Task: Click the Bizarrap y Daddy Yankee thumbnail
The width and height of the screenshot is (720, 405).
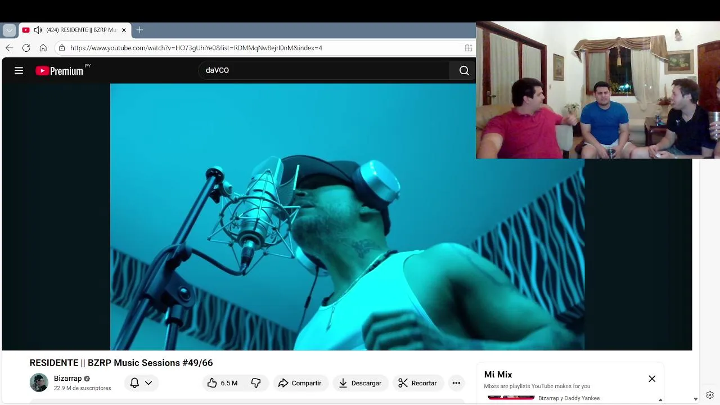Action: pos(511,398)
